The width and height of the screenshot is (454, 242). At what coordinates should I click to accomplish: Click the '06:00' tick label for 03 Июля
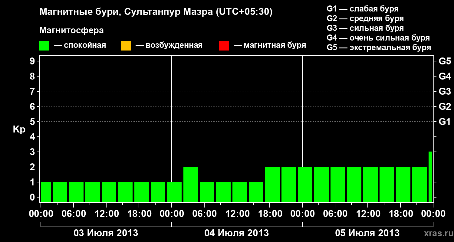[74, 214]
